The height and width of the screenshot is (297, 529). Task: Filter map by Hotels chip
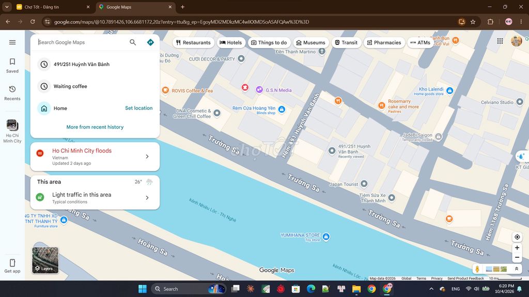[x=231, y=42]
